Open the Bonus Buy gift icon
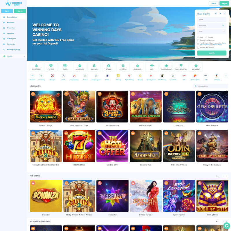Image resolution: width=231 pixels, height=231 pixels. click(196, 66)
